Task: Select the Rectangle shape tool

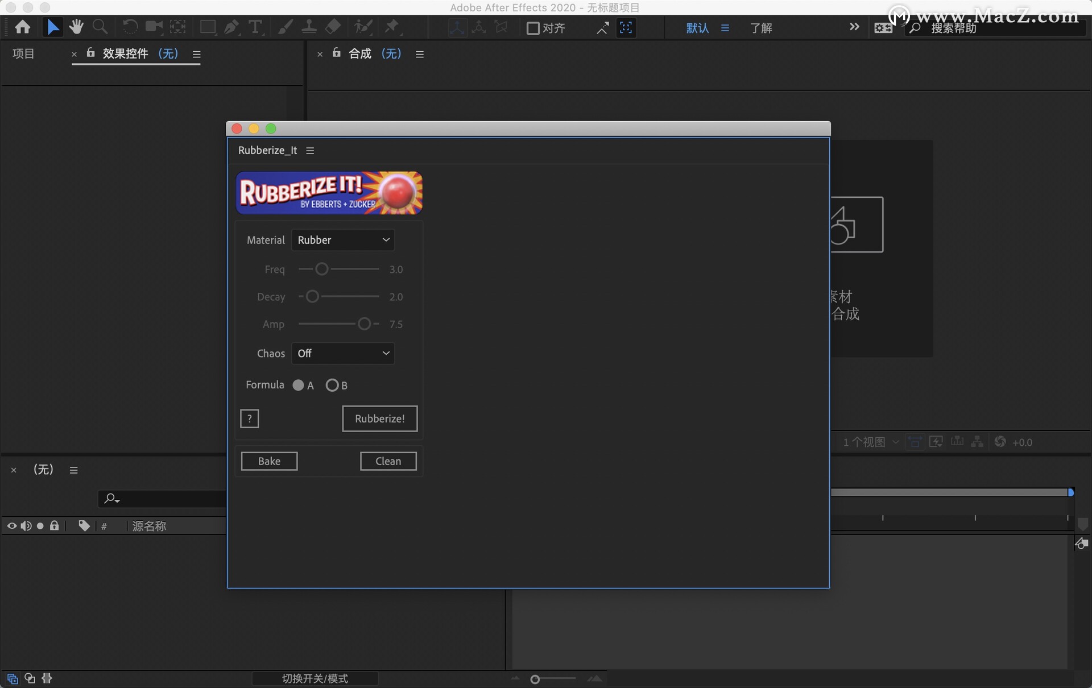Action: point(208,27)
